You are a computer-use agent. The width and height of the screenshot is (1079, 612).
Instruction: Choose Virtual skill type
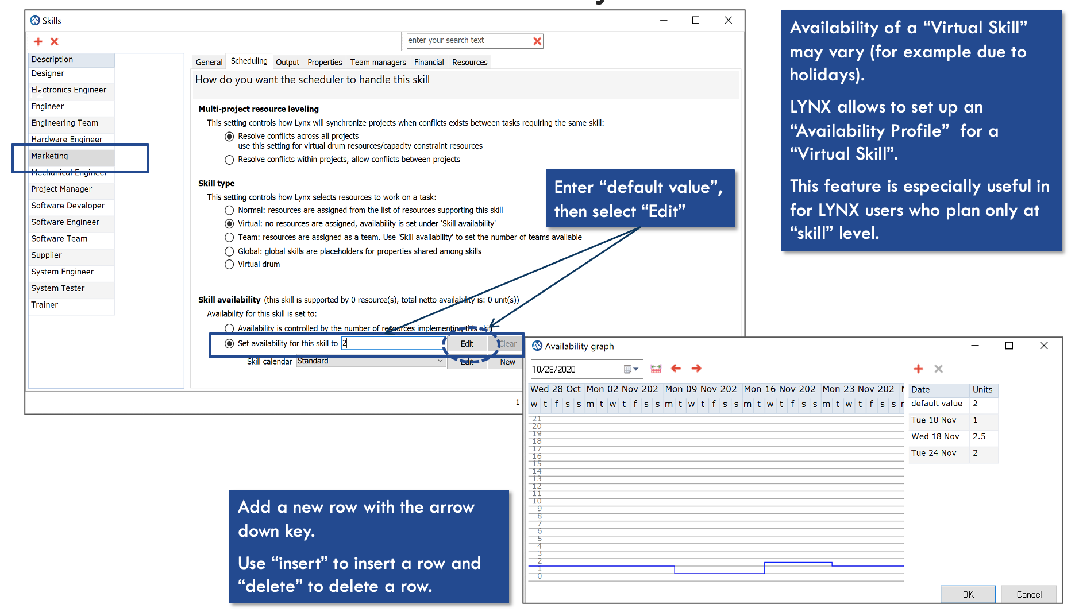[x=229, y=224]
